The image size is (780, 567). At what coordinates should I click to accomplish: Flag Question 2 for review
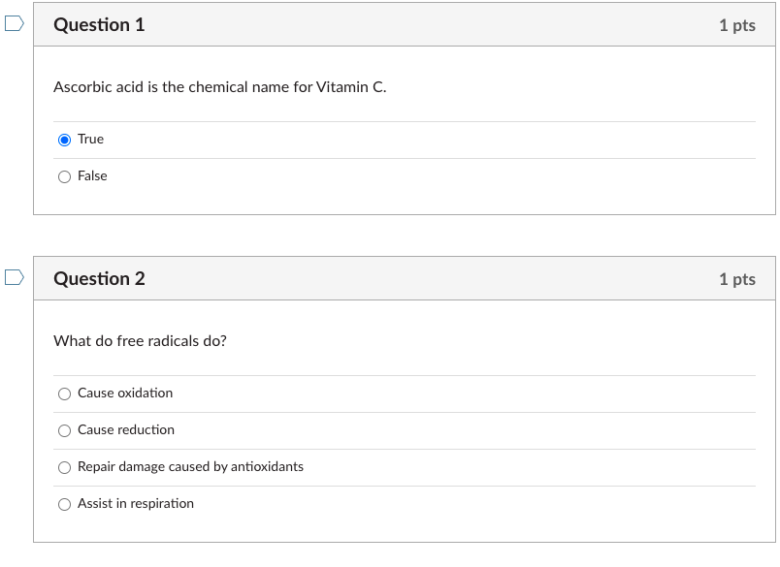point(14,278)
